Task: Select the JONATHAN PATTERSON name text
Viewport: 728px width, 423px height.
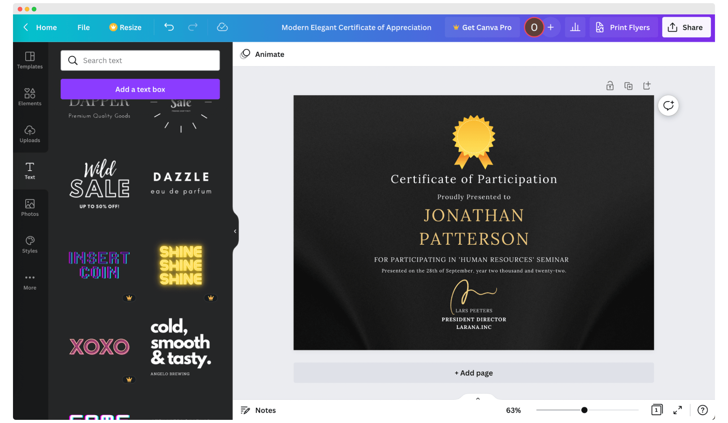Action: [x=474, y=227]
